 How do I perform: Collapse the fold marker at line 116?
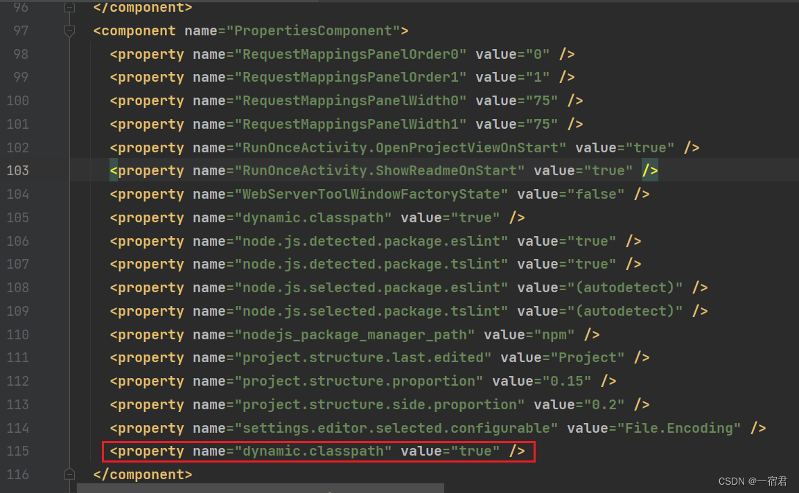69,474
